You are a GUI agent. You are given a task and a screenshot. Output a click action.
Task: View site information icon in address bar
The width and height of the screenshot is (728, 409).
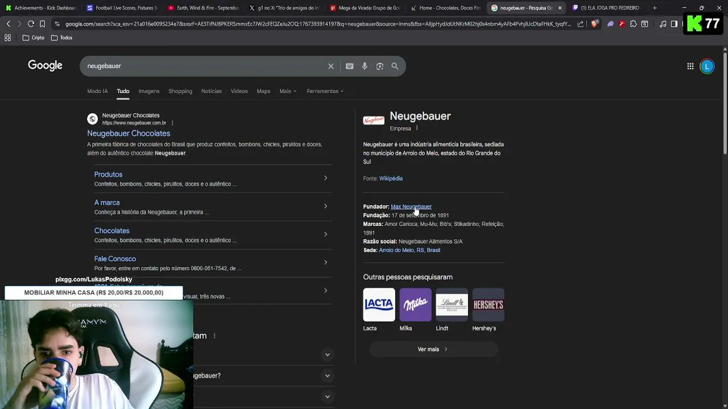pos(57,24)
